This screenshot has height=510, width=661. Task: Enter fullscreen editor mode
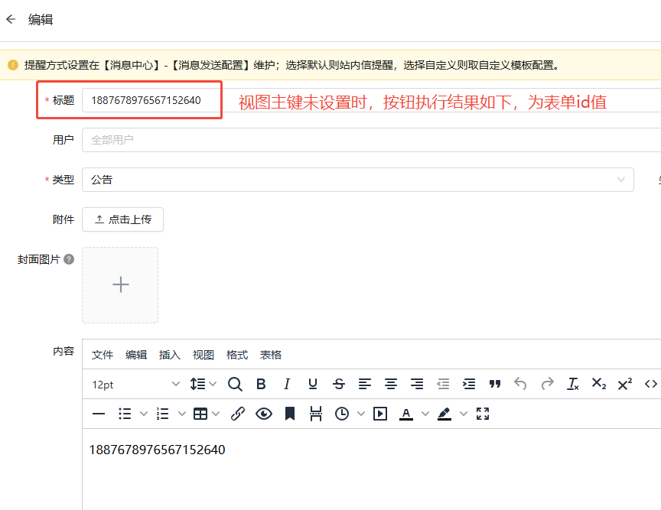tap(483, 414)
